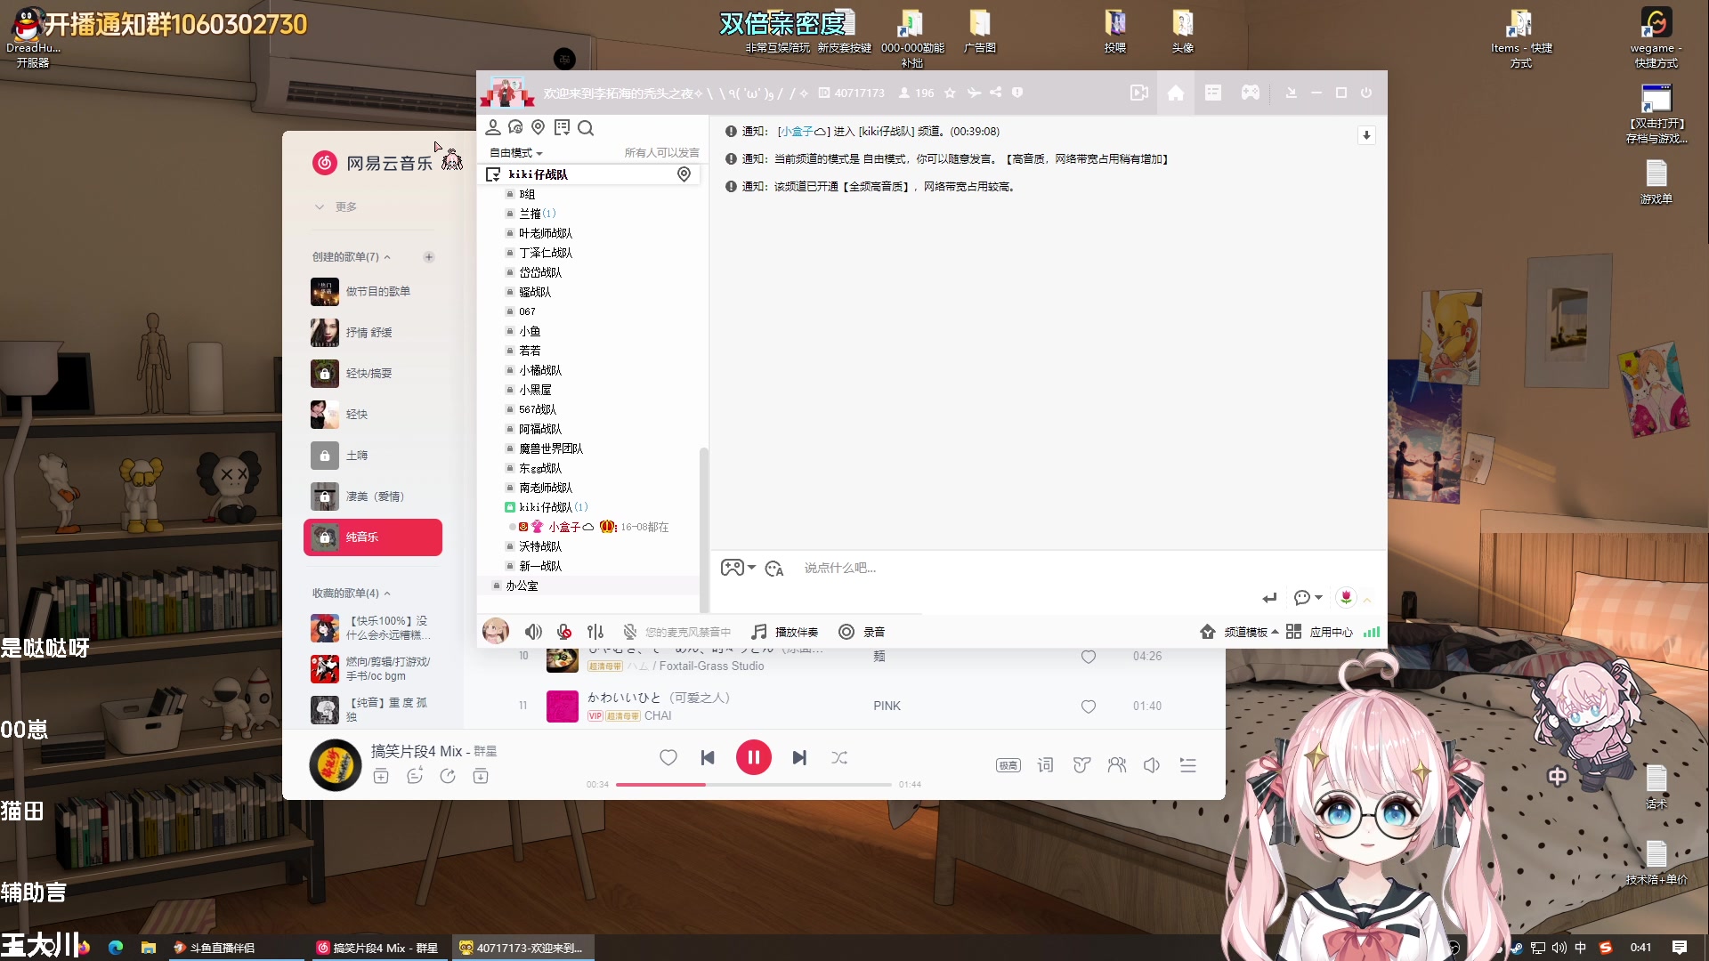Like the かわいいひと song heart
This screenshot has width=1709, height=961.
click(x=1088, y=707)
